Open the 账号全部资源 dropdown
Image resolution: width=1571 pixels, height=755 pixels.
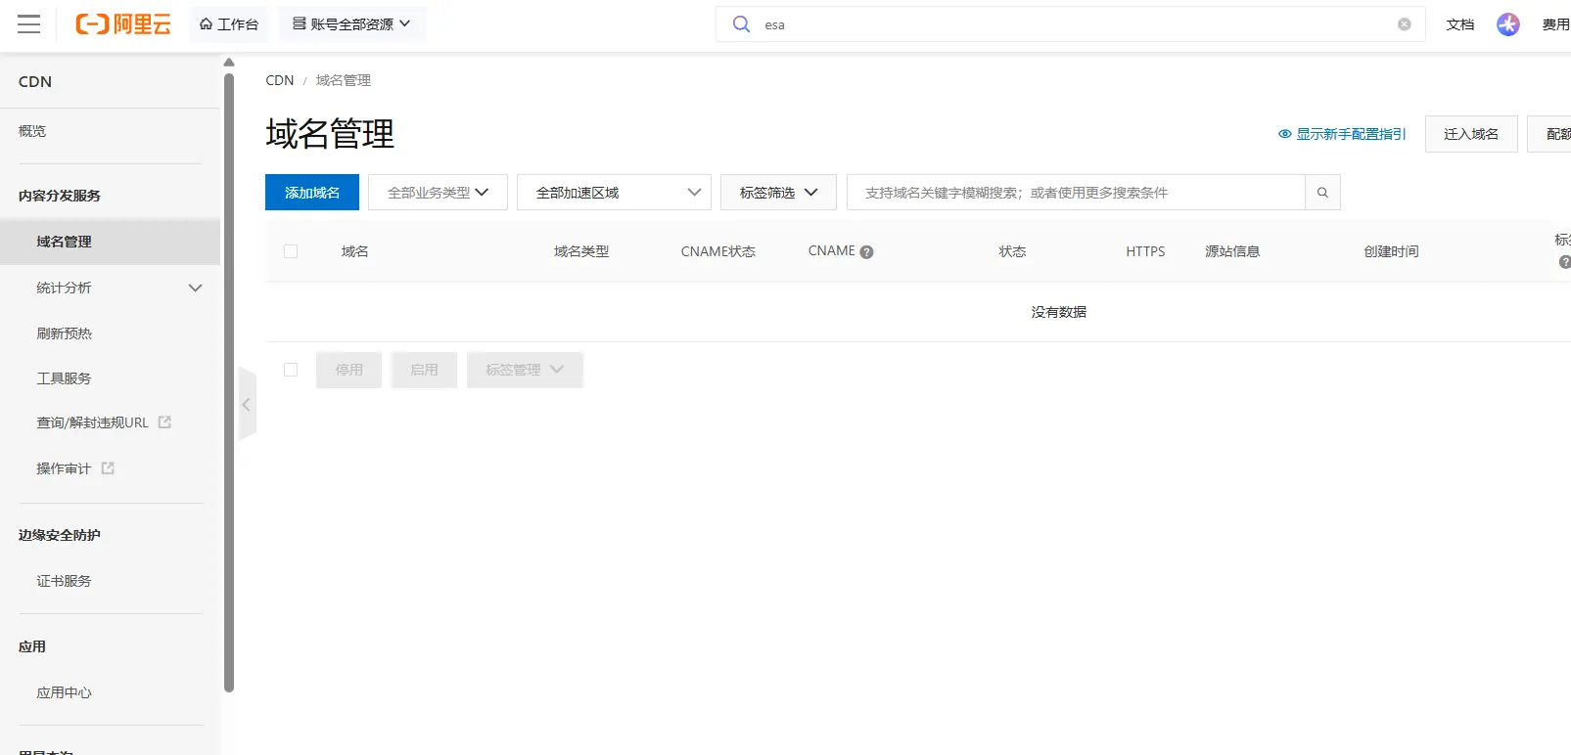tap(351, 24)
